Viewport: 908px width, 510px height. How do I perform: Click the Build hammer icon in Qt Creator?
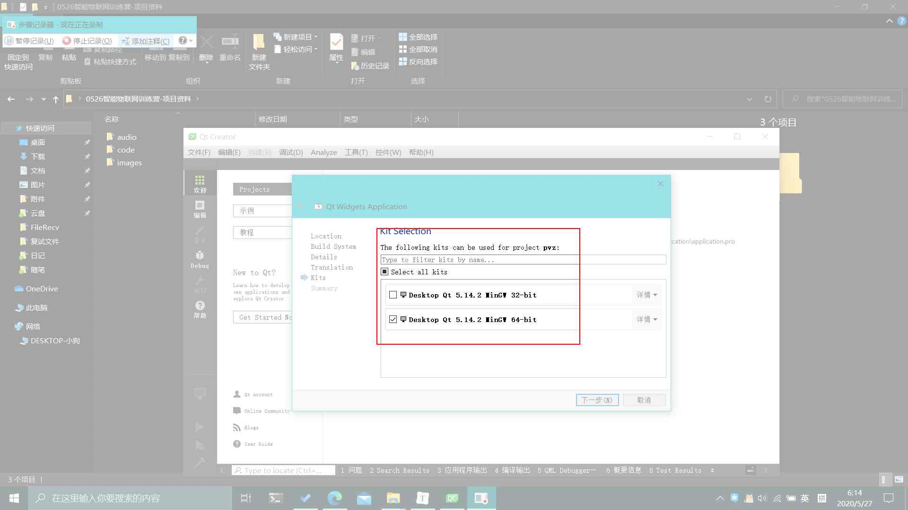pyautogui.click(x=200, y=463)
